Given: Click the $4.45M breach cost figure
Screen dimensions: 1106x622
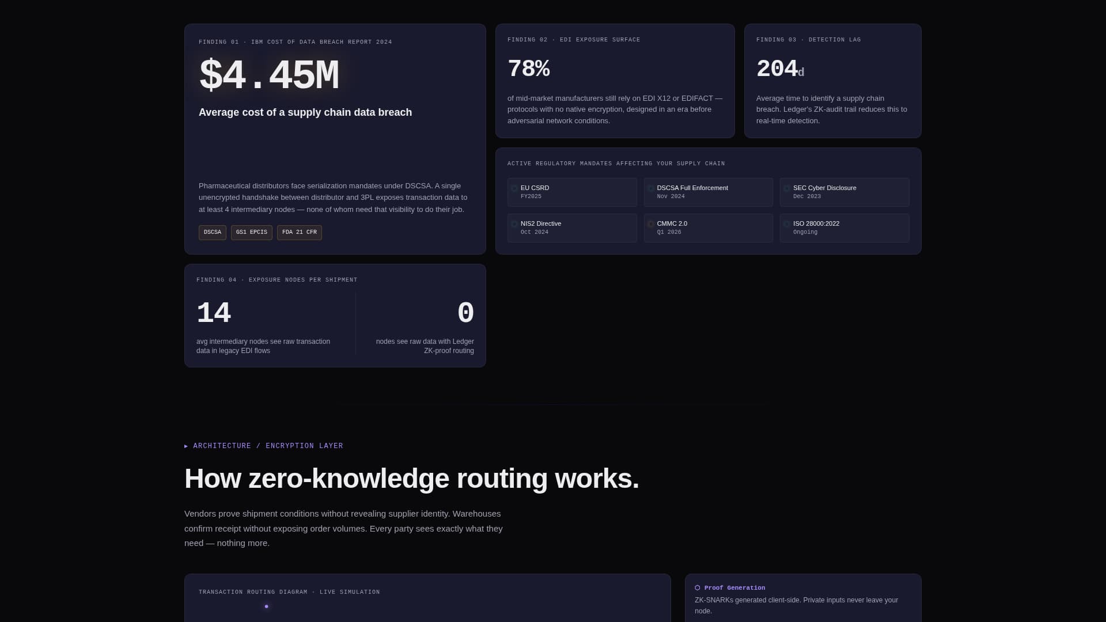Looking at the screenshot, I should pos(269,75).
